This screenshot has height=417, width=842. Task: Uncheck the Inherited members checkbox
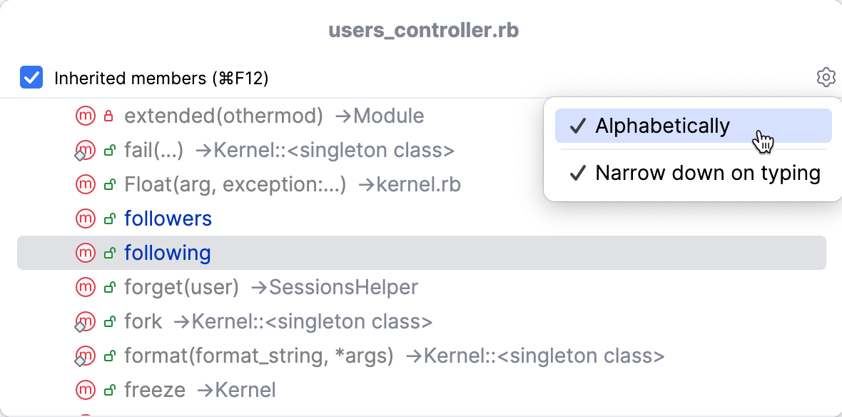(31, 77)
